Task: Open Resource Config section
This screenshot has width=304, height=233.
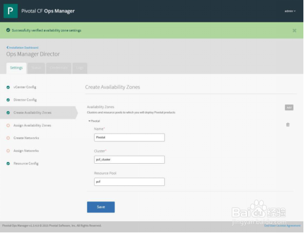Action: point(26,164)
